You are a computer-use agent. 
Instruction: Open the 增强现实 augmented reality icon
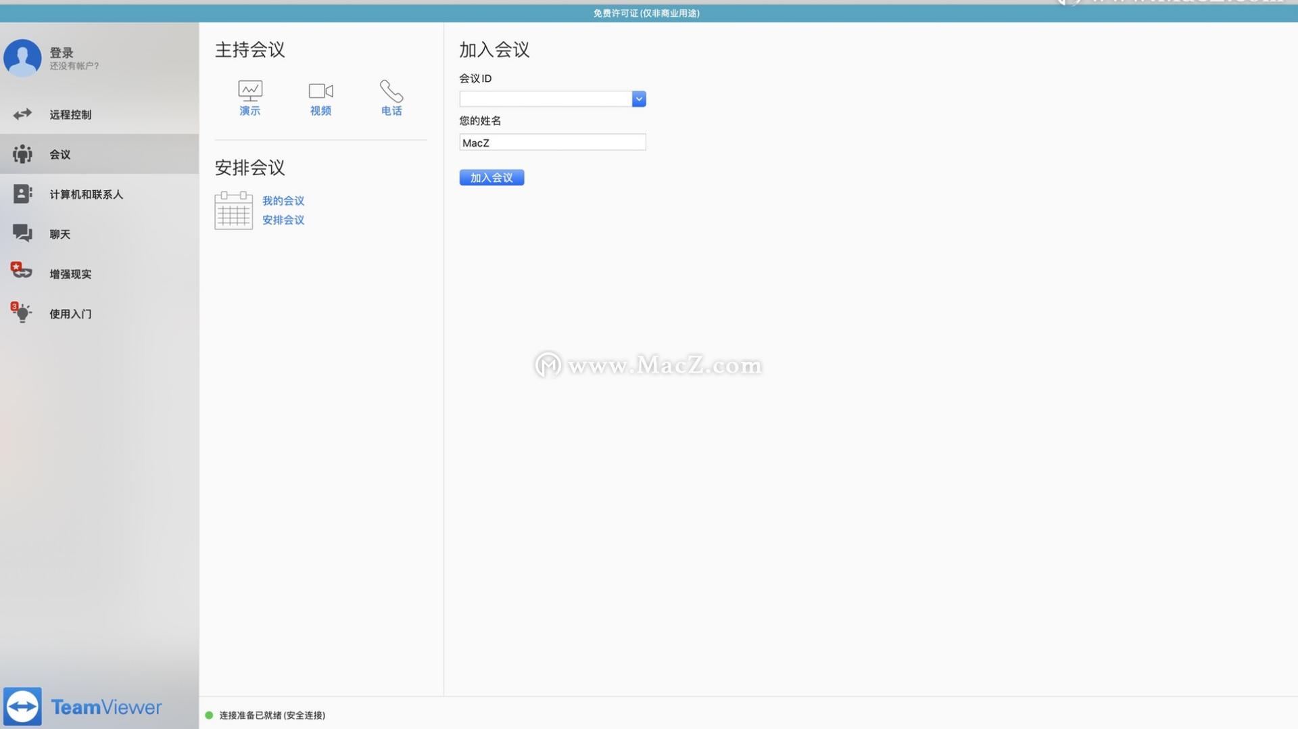22,273
